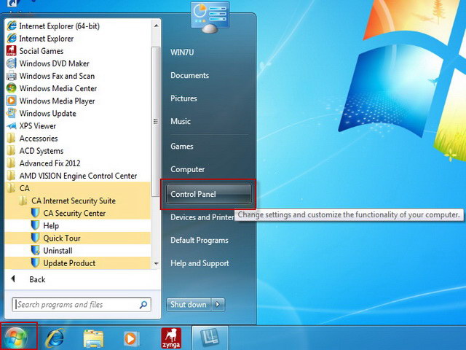466x350 pixels.
Task: Open Computer from the Start menu
Action: click(x=188, y=169)
